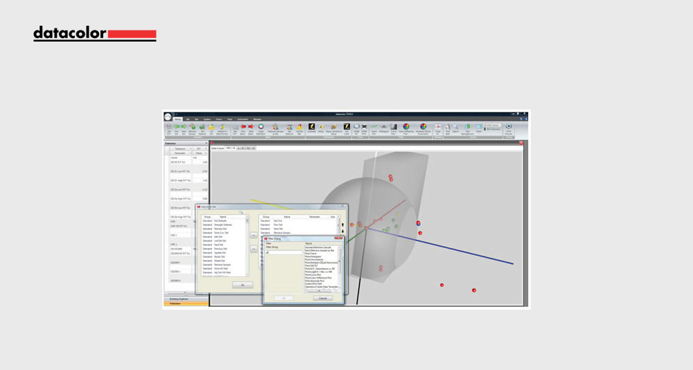The width and height of the screenshot is (693, 370).
Task: Open the Instrument ribbon tab
Action: [243, 119]
